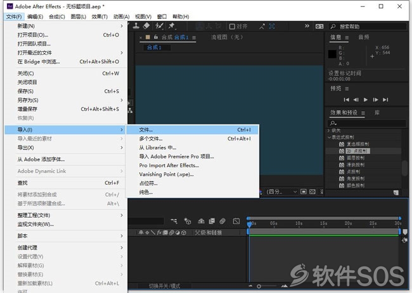The height and width of the screenshot is (293, 412).
Task: Toggle the draft 3D icon in timeline
Action: [188, 221]
